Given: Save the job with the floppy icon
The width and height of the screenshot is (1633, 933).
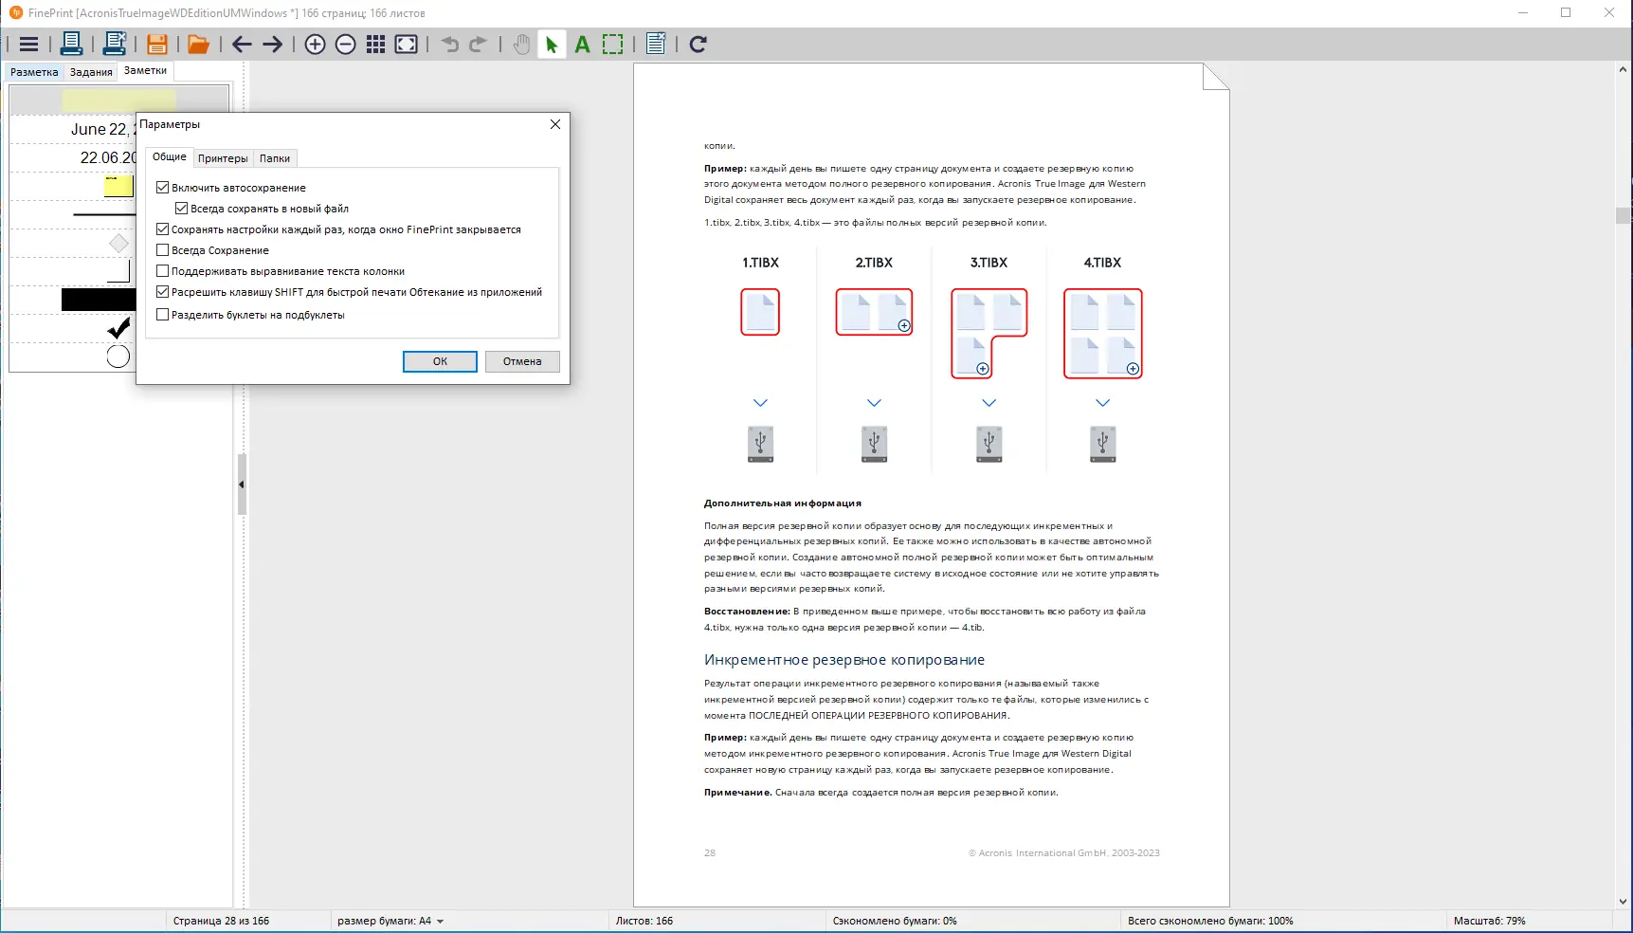Looking at the screenshot, I should click(x=157, y=45).
